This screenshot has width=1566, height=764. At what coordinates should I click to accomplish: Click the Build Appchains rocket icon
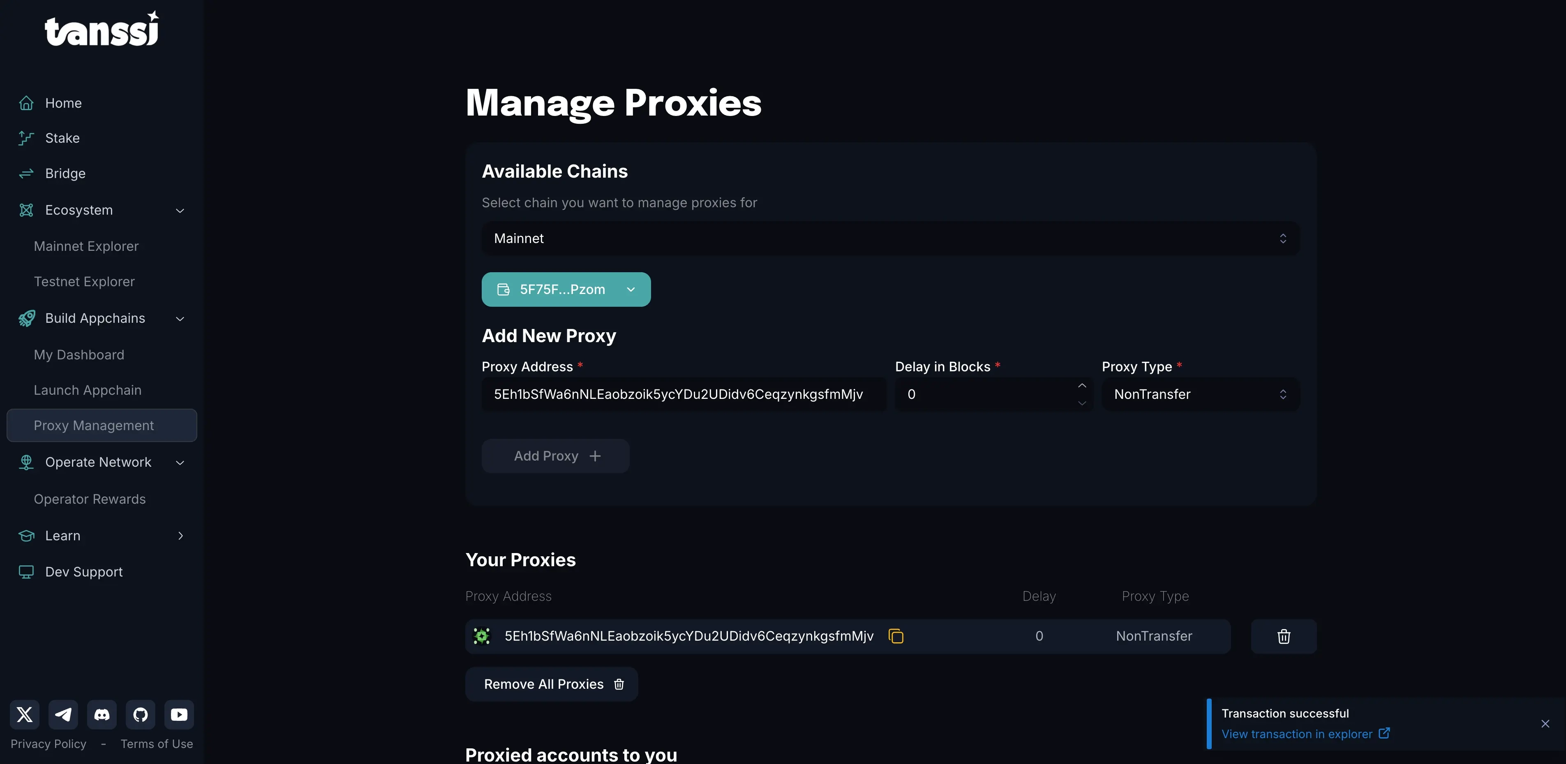tap(26, 318)
